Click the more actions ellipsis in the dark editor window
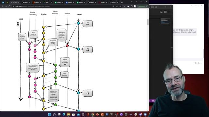The image size is (209, 117). point(169,12)
